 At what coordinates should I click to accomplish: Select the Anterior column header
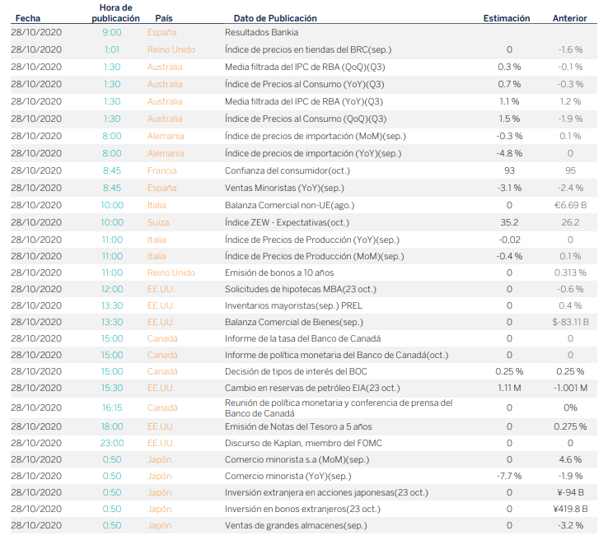click(x=570, y=18)
